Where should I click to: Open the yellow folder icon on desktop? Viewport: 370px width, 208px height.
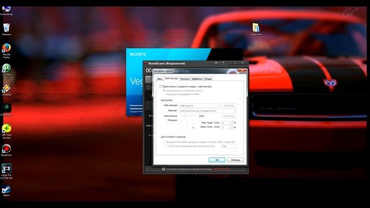coord(256,29)
